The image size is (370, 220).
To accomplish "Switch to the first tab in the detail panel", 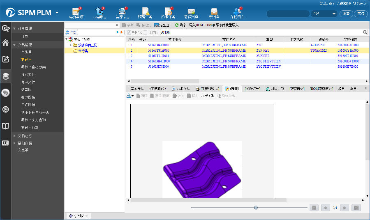I will [136, 89].
